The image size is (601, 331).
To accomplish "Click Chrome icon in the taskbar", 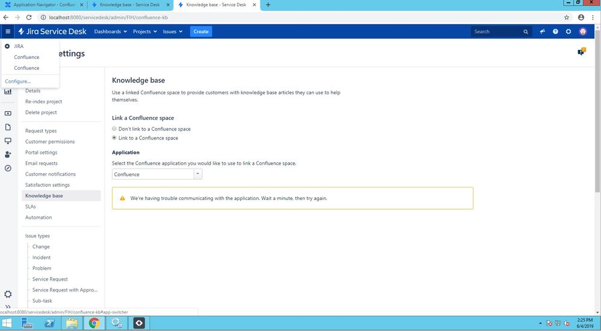I will click(94, 323).
